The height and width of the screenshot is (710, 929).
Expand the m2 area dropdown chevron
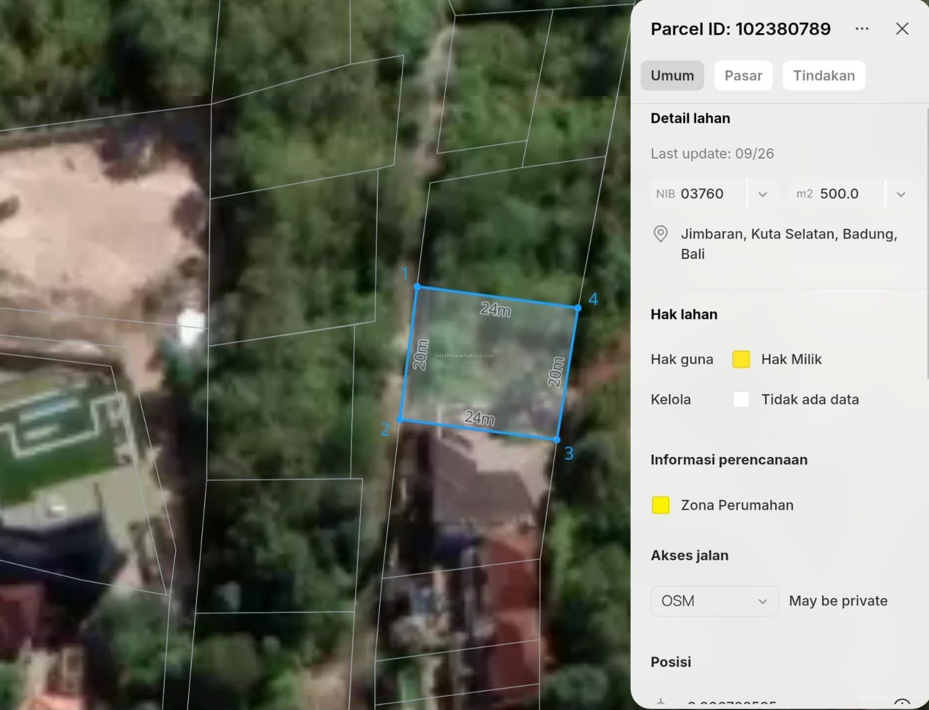pos(901,194)
